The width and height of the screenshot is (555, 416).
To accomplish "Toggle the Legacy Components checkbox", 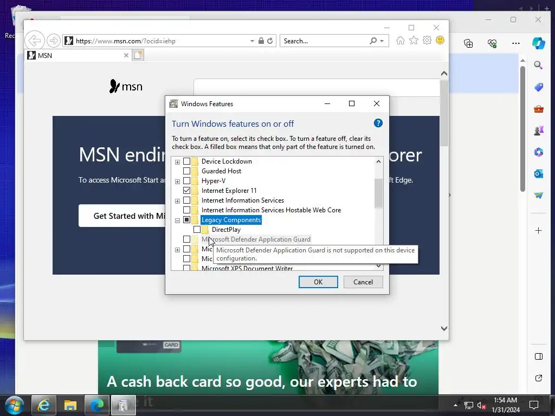I will (186, 220).
